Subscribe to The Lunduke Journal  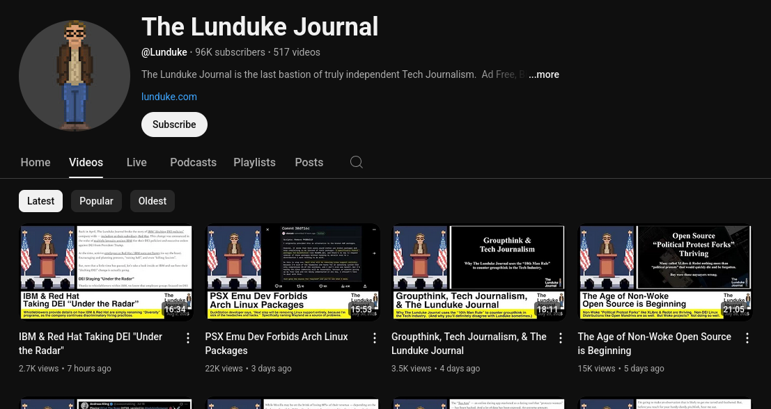pyautogui.click(x=174, y=125)
